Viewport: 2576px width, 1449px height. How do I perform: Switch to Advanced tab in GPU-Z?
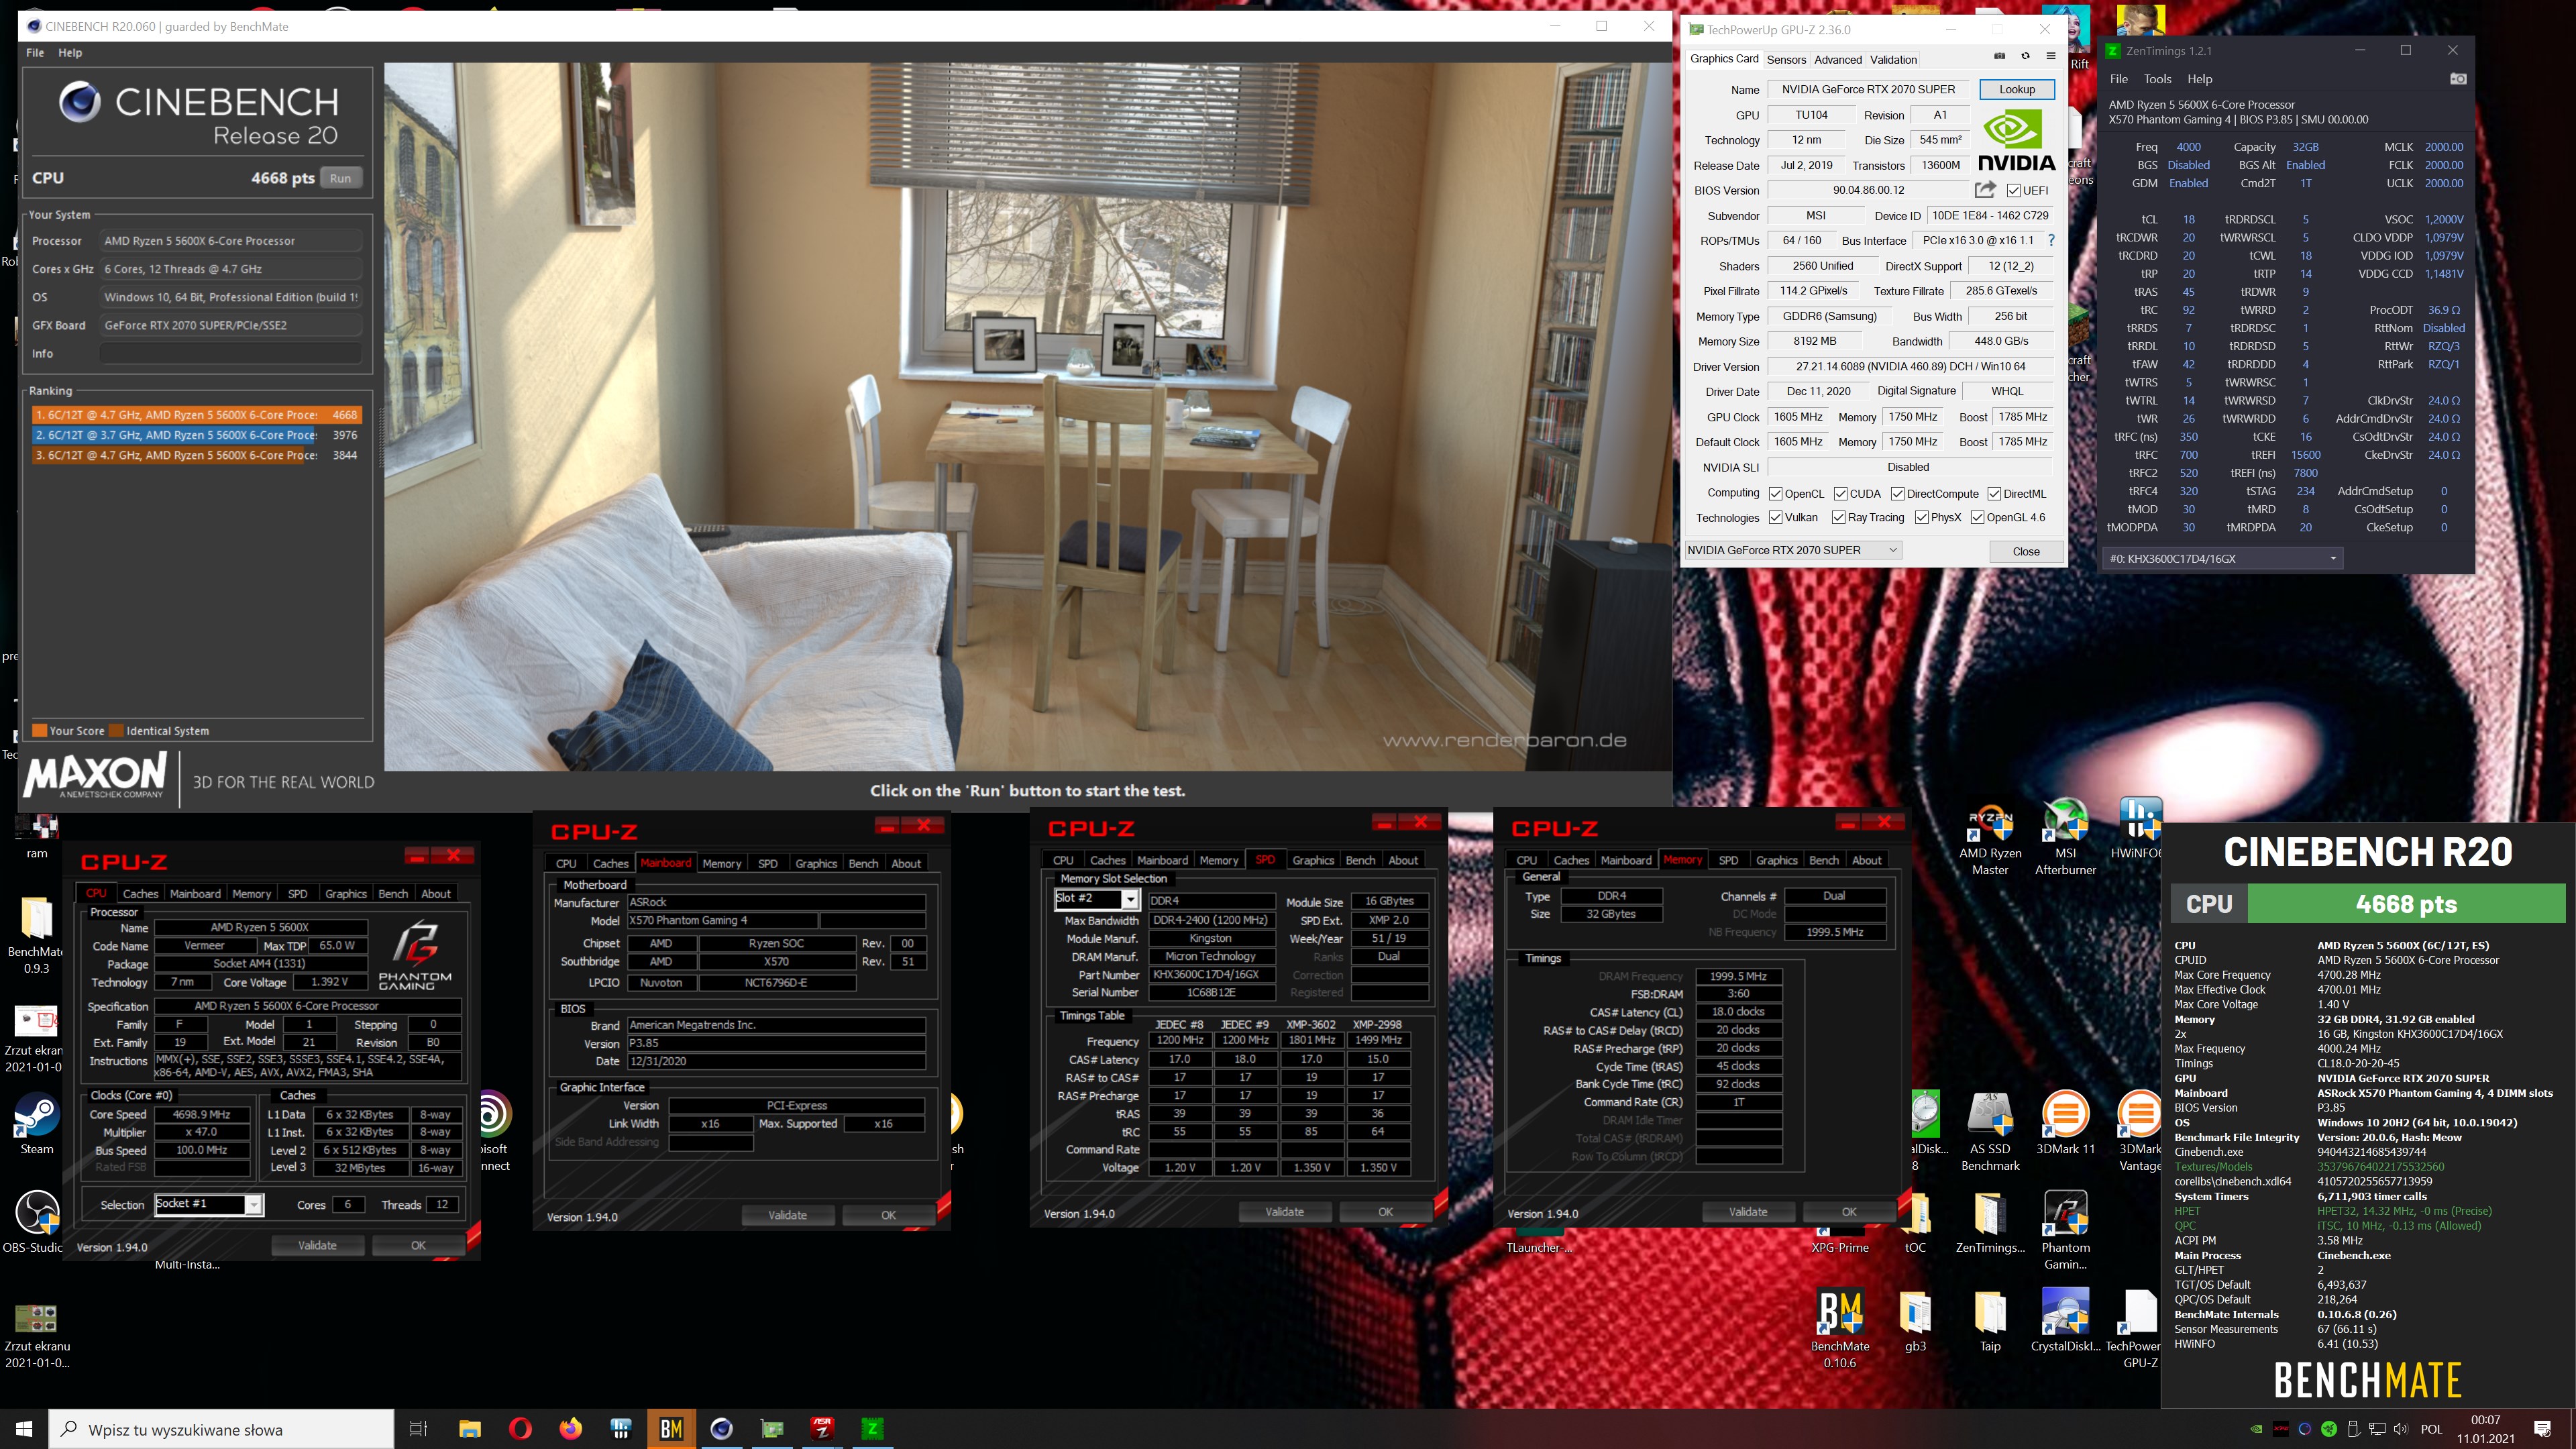coord(1838,60)
